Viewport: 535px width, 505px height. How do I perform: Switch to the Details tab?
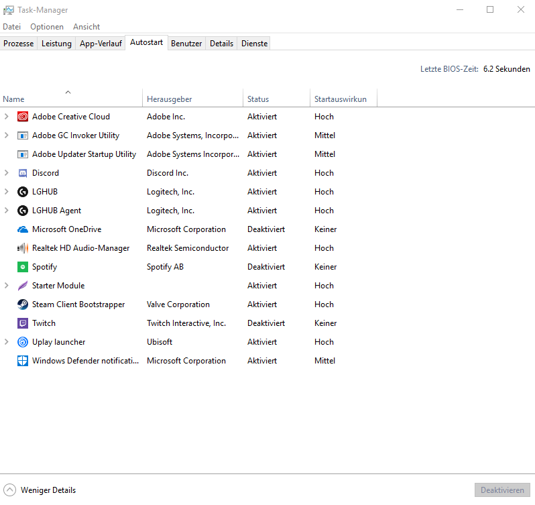click(221, 44)
